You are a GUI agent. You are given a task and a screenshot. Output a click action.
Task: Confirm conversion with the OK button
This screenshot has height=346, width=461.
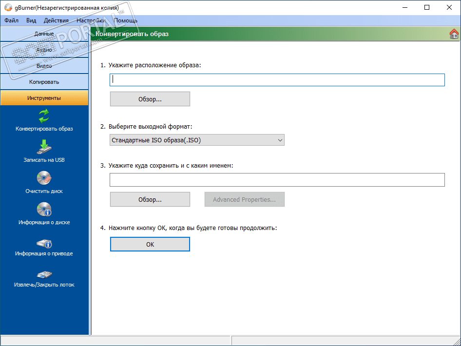[150, 244]
